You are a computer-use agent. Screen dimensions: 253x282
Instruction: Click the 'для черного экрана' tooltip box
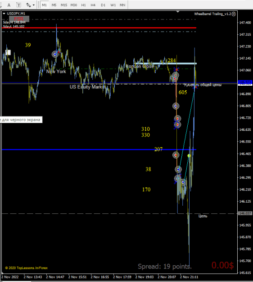[21, 120]
